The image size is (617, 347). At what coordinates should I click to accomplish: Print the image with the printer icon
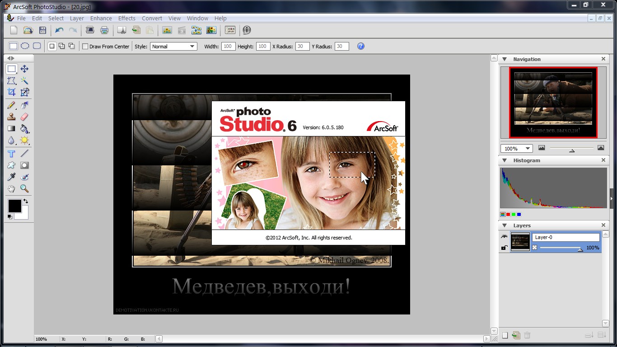pos(104,30)
